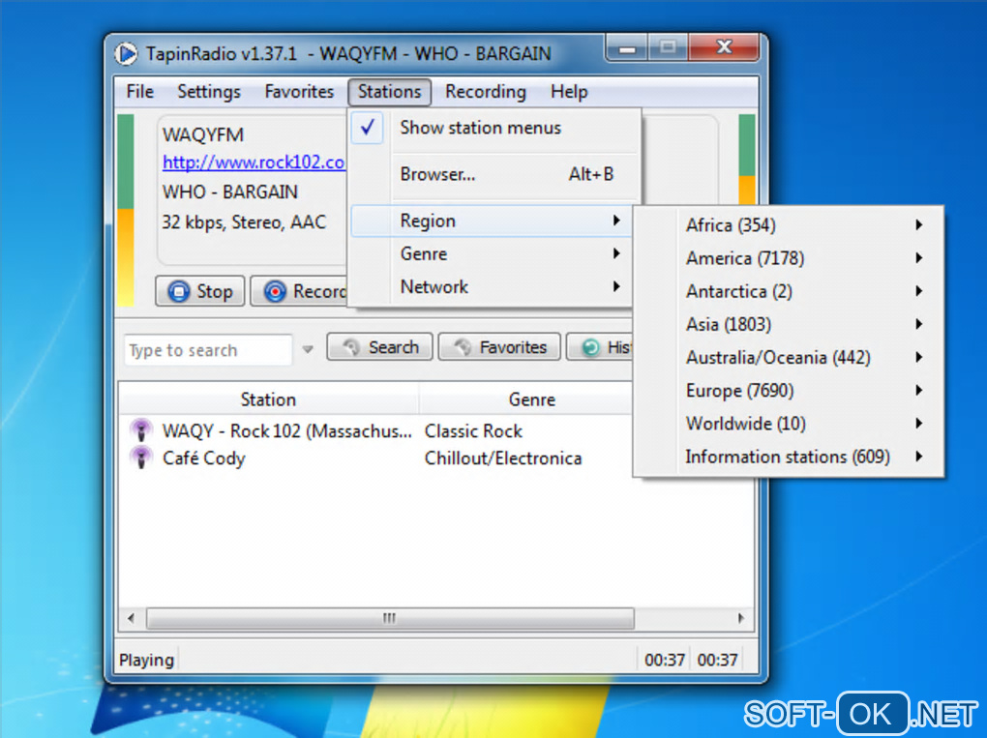This screenshot has height=738, width=987.
Task: Click the Search button
Action: coord(379,347)
